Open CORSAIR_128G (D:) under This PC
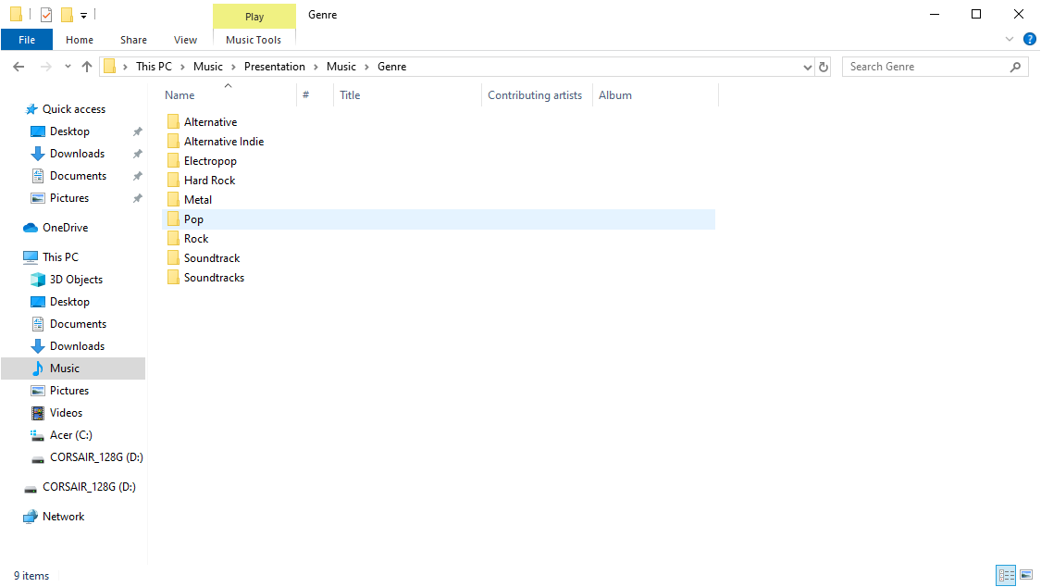 tap(96, 457)
